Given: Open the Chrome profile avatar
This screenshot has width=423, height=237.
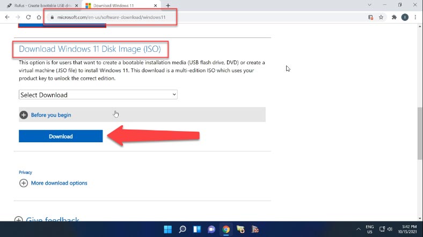Looking at the screenshot, I should tap(405, 17).
